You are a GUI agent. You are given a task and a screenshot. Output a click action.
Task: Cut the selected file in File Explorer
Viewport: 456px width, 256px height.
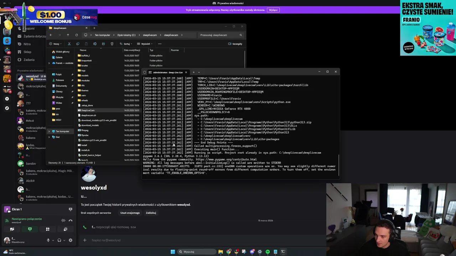tap(69, 44)
